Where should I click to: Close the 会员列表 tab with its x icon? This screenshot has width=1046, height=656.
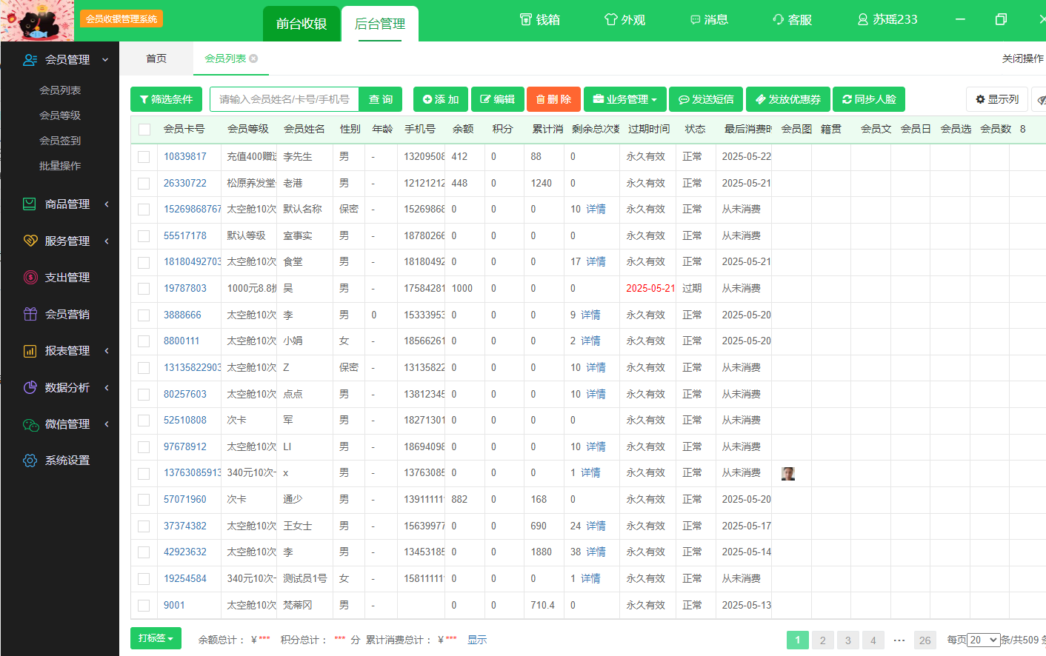pyautogui.click(x=253, y=58)
